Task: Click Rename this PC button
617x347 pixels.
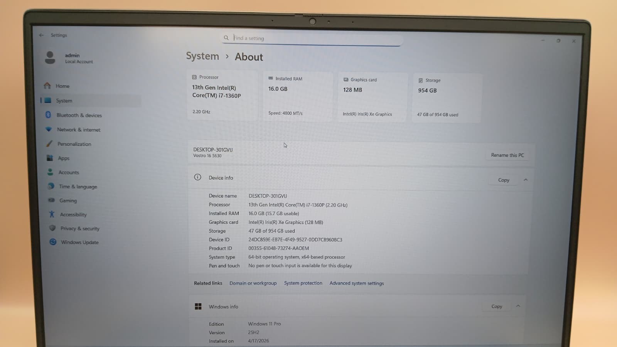Action: (x=507, y=155)
